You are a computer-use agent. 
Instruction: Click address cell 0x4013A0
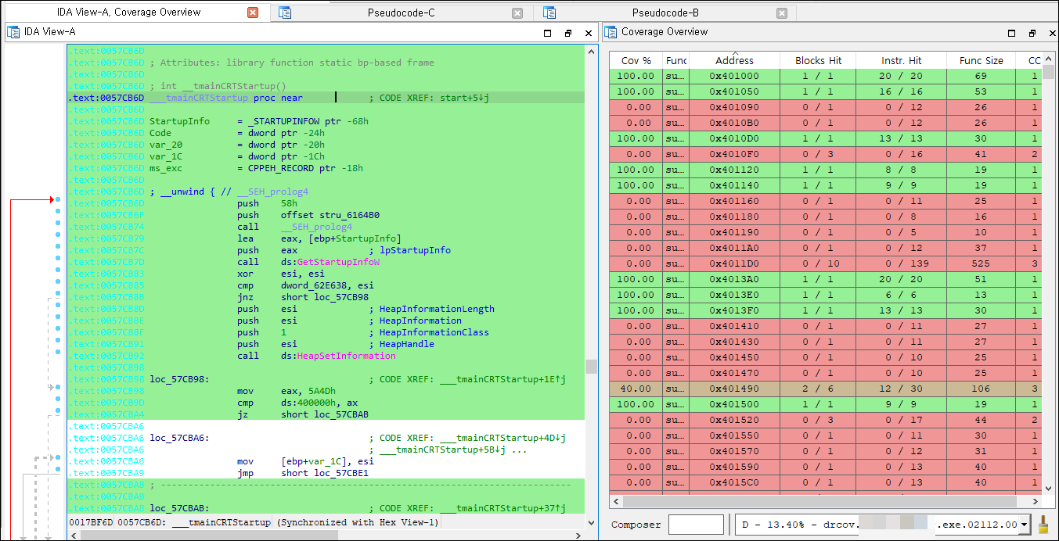pyautogui.click(x=734, y=279)
